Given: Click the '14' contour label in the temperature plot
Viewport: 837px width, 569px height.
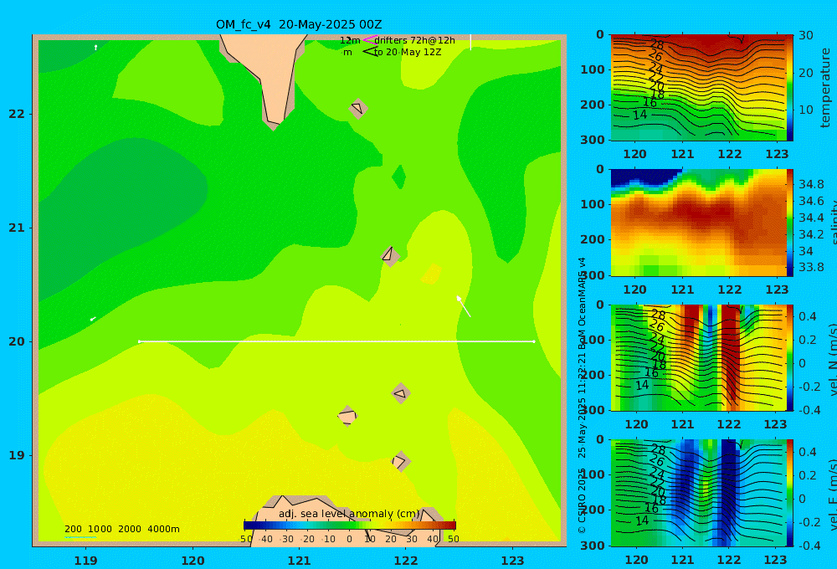Looking at the screenshot, I should pos(640,115).
